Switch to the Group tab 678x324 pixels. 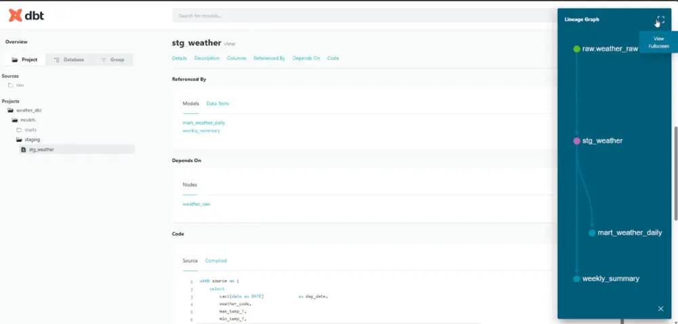[113, 60]
